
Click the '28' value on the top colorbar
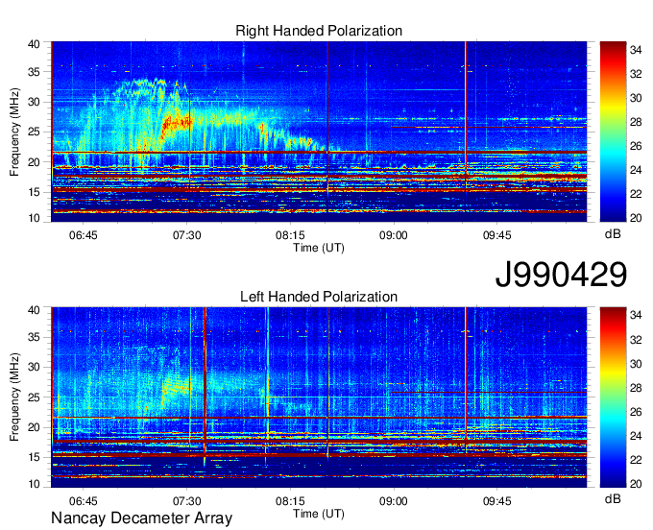(x=636, y=122)
